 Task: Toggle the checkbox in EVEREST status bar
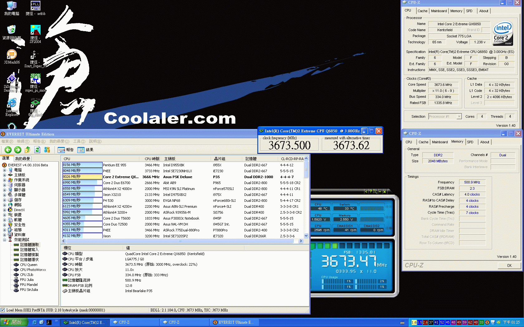(3, 310)
